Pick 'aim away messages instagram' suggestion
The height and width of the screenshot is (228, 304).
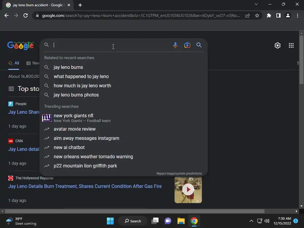tap(124, 138)
